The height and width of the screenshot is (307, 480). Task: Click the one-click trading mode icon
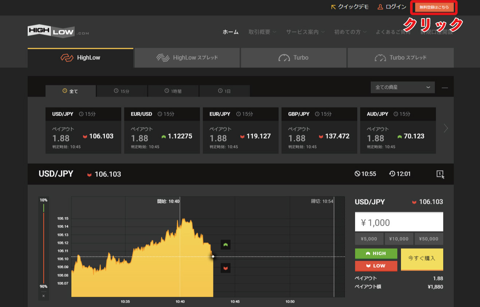(x=440, y=174)
